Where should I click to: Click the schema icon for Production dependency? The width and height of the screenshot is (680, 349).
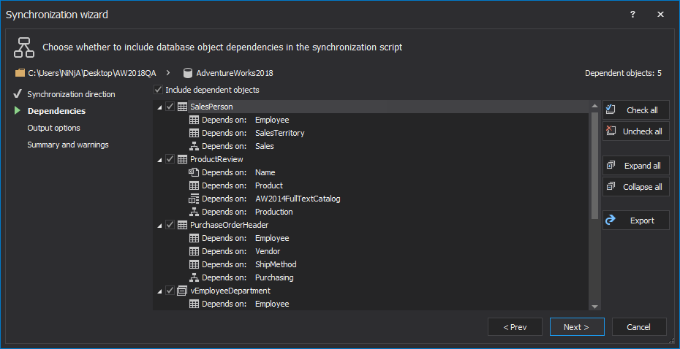click(194, 212)
